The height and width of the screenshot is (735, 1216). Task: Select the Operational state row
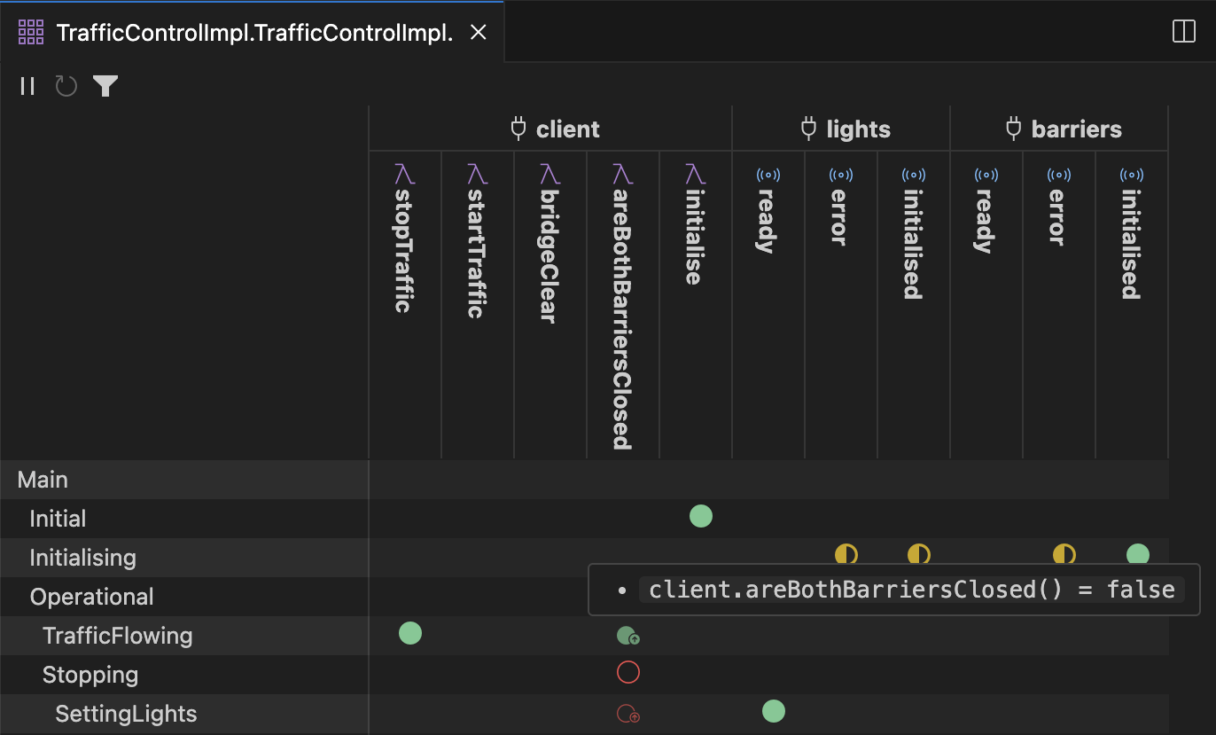[x=184, y=597]
